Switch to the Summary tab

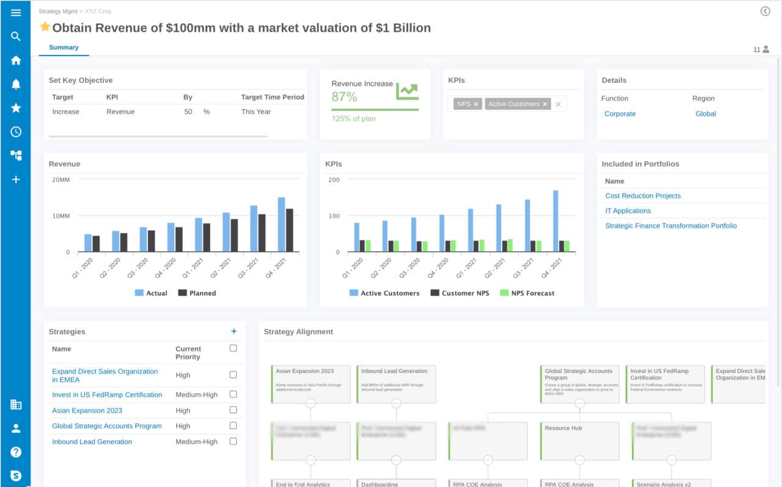64,47
